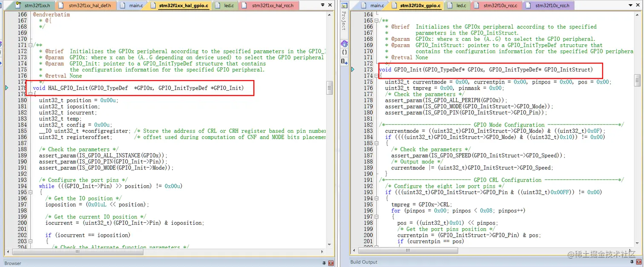Select the stm32f10x_gpio.c tab
This screenshot has width=644, height=267.
point(415,6)
